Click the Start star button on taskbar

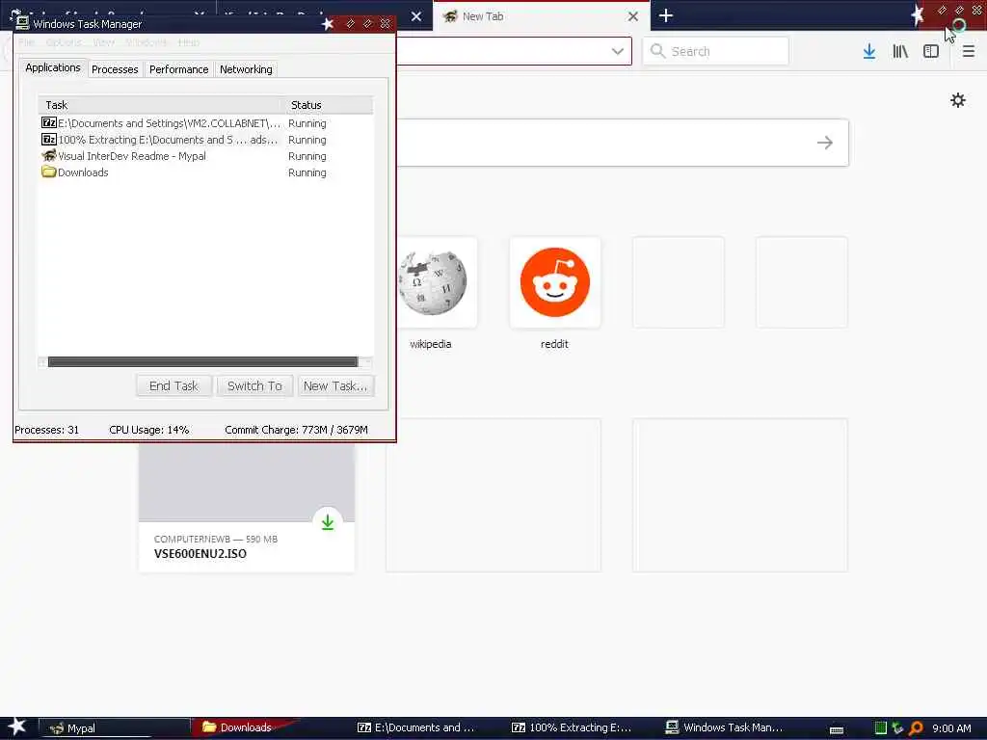pyautogui.click(x=17, y=727)
